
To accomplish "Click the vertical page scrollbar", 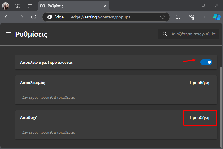I will click(x=221, y=107).
